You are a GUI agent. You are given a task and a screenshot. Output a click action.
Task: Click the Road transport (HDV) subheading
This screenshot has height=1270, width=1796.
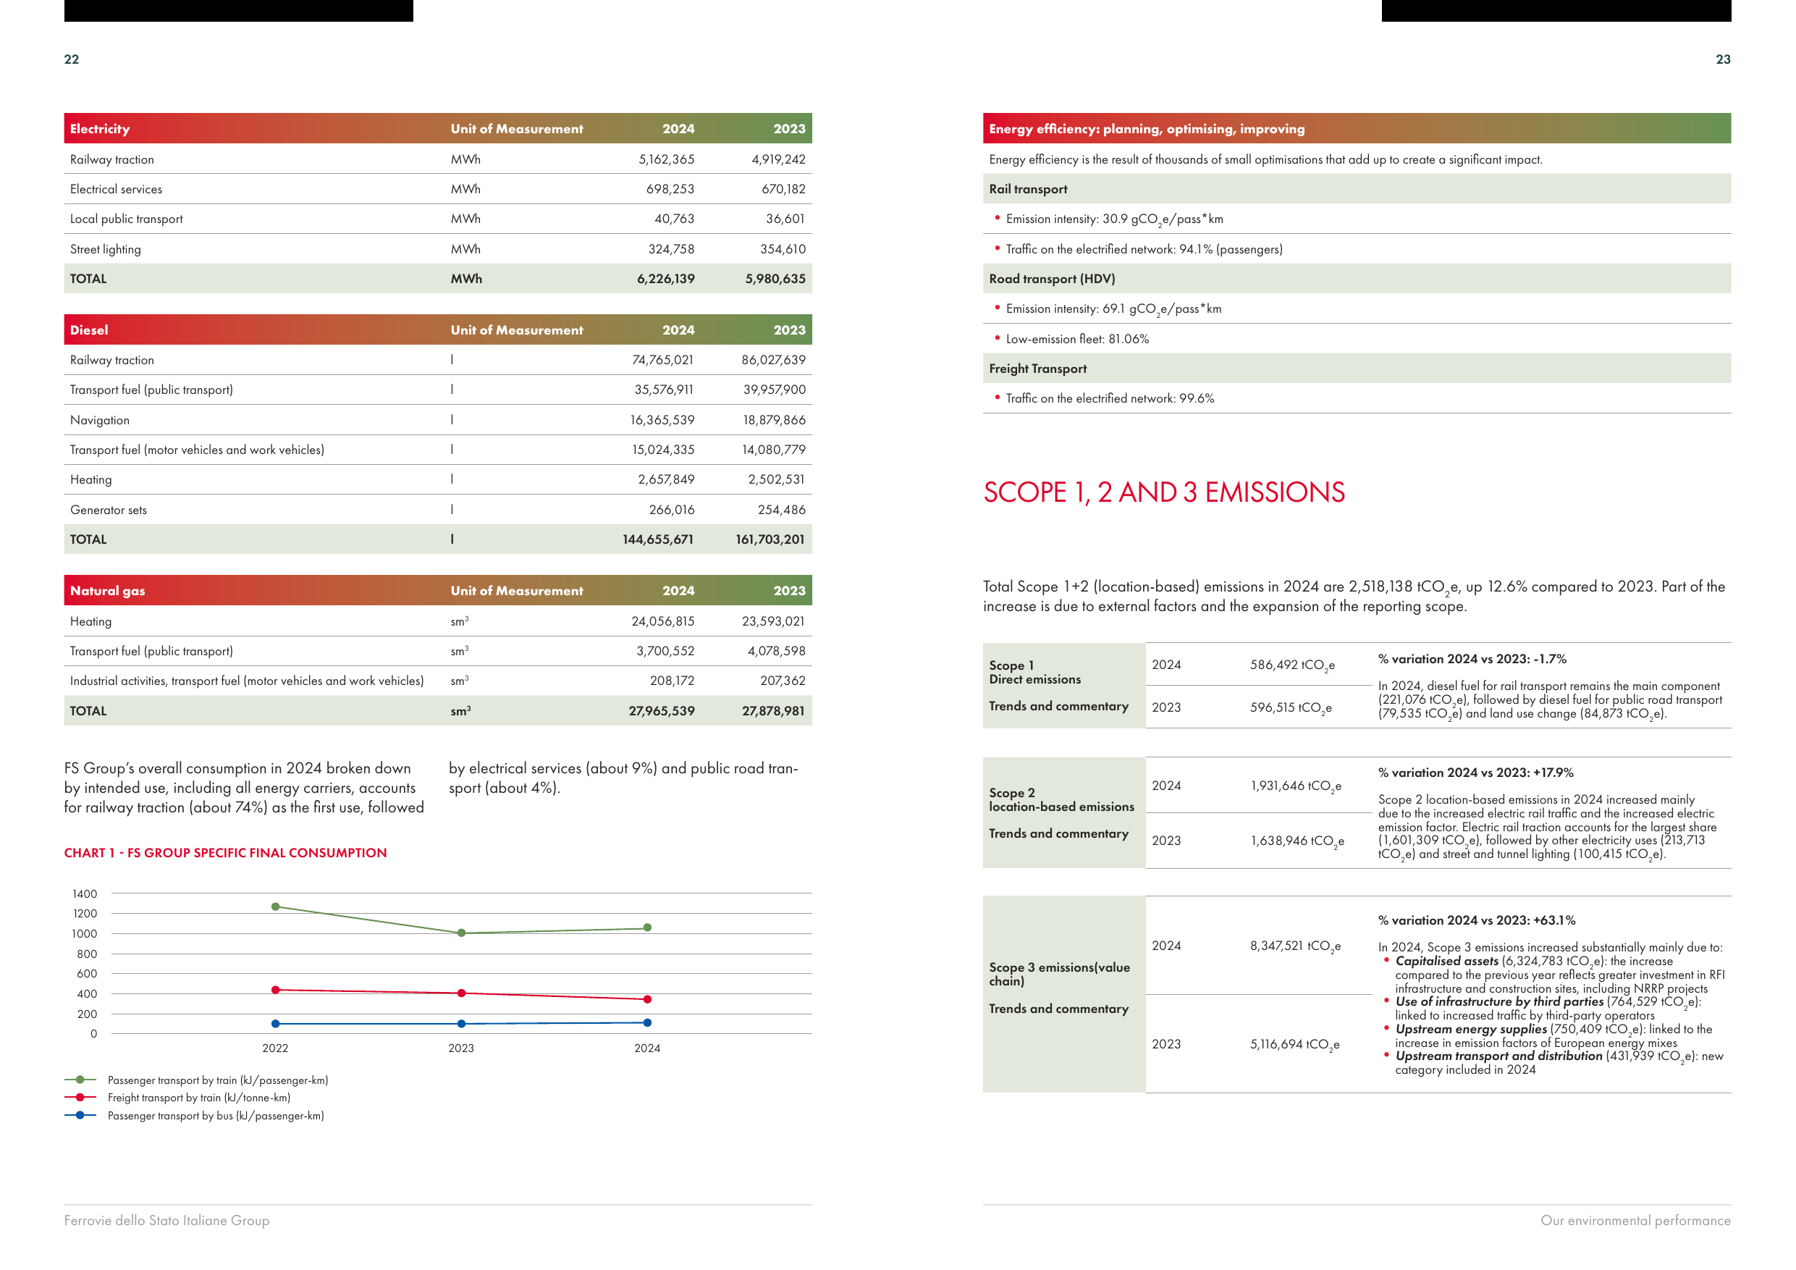(1051, 279)
